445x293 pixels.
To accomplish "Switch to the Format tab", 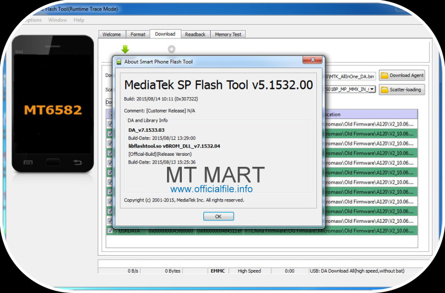I will tap(138, 34).
